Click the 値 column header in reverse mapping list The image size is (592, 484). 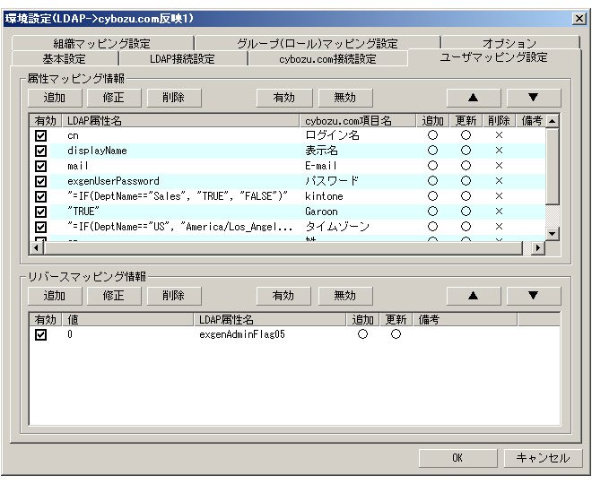coord(128,320)
